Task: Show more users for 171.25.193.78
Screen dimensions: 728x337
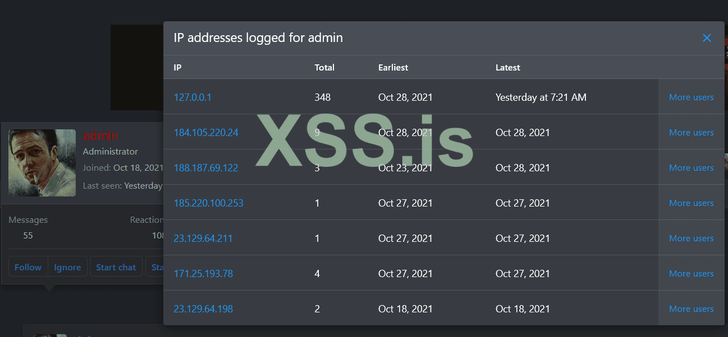Action: (691, 274)
